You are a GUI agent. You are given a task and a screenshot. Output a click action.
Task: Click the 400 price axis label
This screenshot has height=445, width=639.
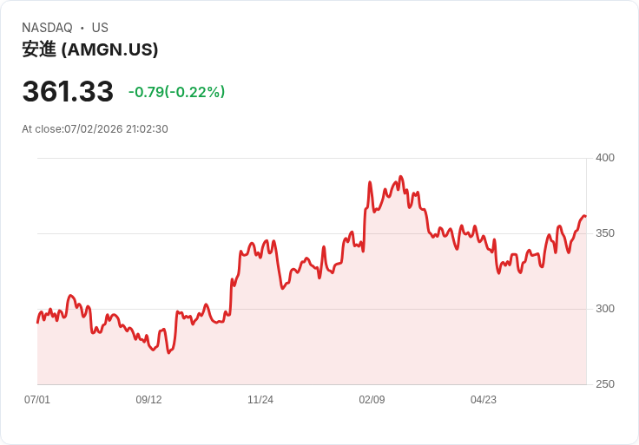click(x=605, y=158)
